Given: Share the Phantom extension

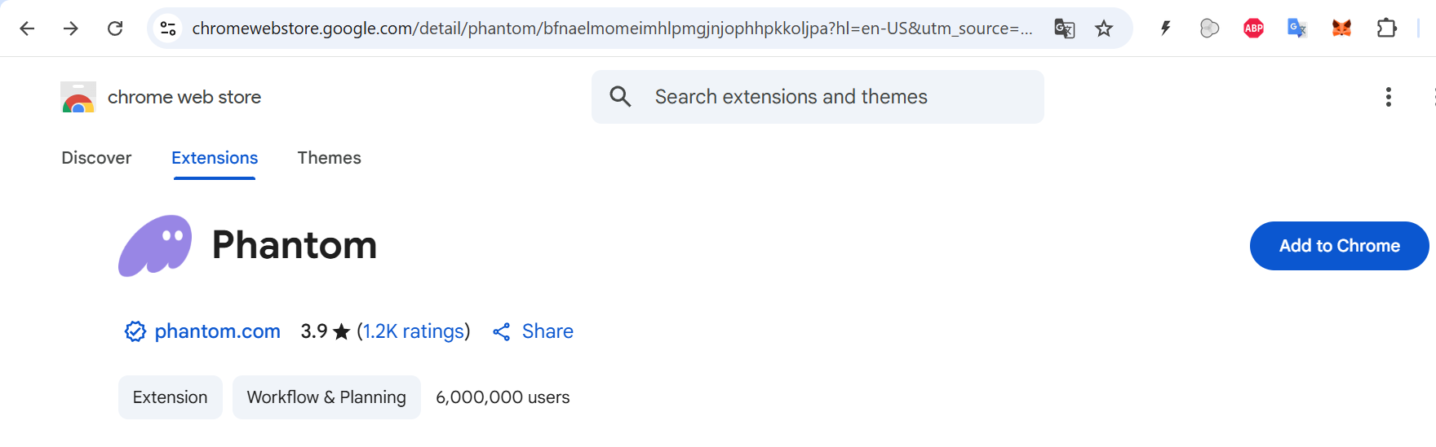Looking at the screenshot, I should coord(534,331).
